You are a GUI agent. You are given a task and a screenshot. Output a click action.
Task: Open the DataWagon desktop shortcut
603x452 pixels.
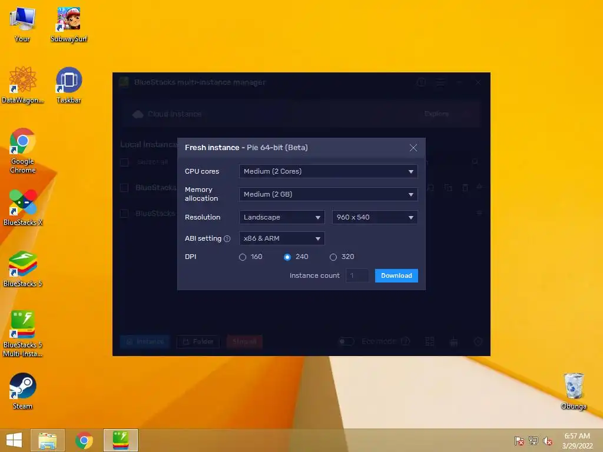23,85
